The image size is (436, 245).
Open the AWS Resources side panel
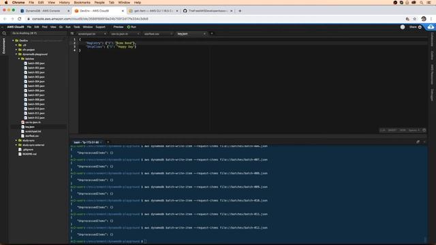coord(432,74)
